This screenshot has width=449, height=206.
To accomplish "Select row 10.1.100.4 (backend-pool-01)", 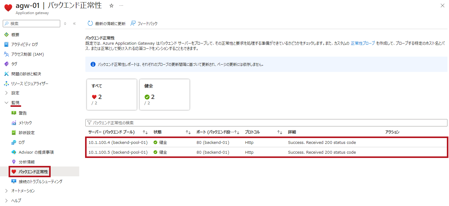I will (266, 143).
